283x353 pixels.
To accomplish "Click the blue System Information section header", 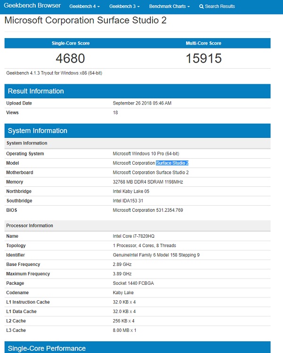I will (137, 130).
